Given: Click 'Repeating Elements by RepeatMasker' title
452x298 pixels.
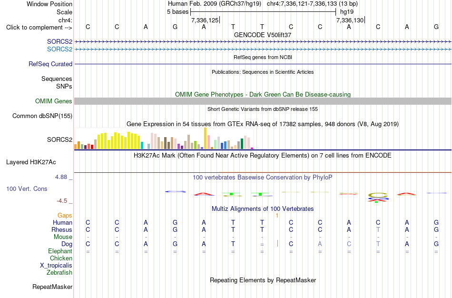Looking at the screenshot, I should tap(263, 280).
